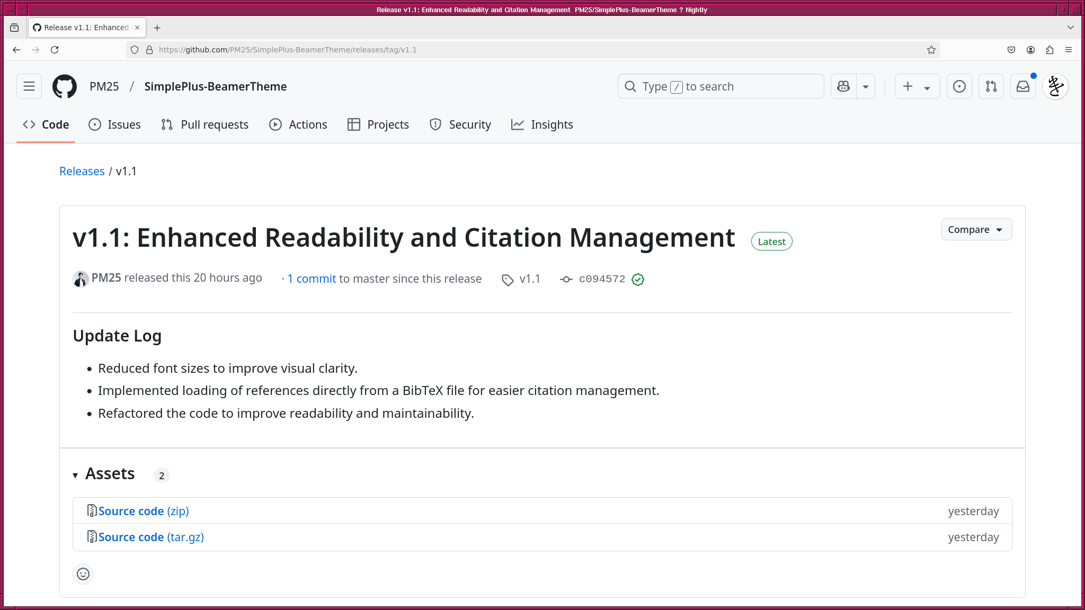Click the GitHub Octocat logo
Viewport: 1085px width, 610px height.
click(x=65, y=86)
